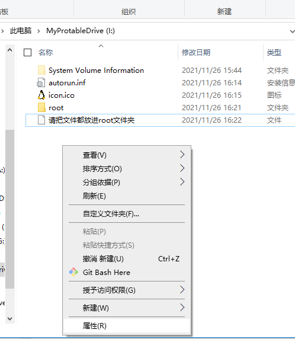The width and height of the screenshot is (295, 339).
Task: Expand the 新建(W) submenu
Action: [127, 308]
